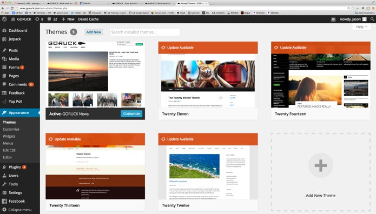Click the Feedback sidebar icon
Image resolution: width=376 pixels, height=214 pixels.
point(4,93)
